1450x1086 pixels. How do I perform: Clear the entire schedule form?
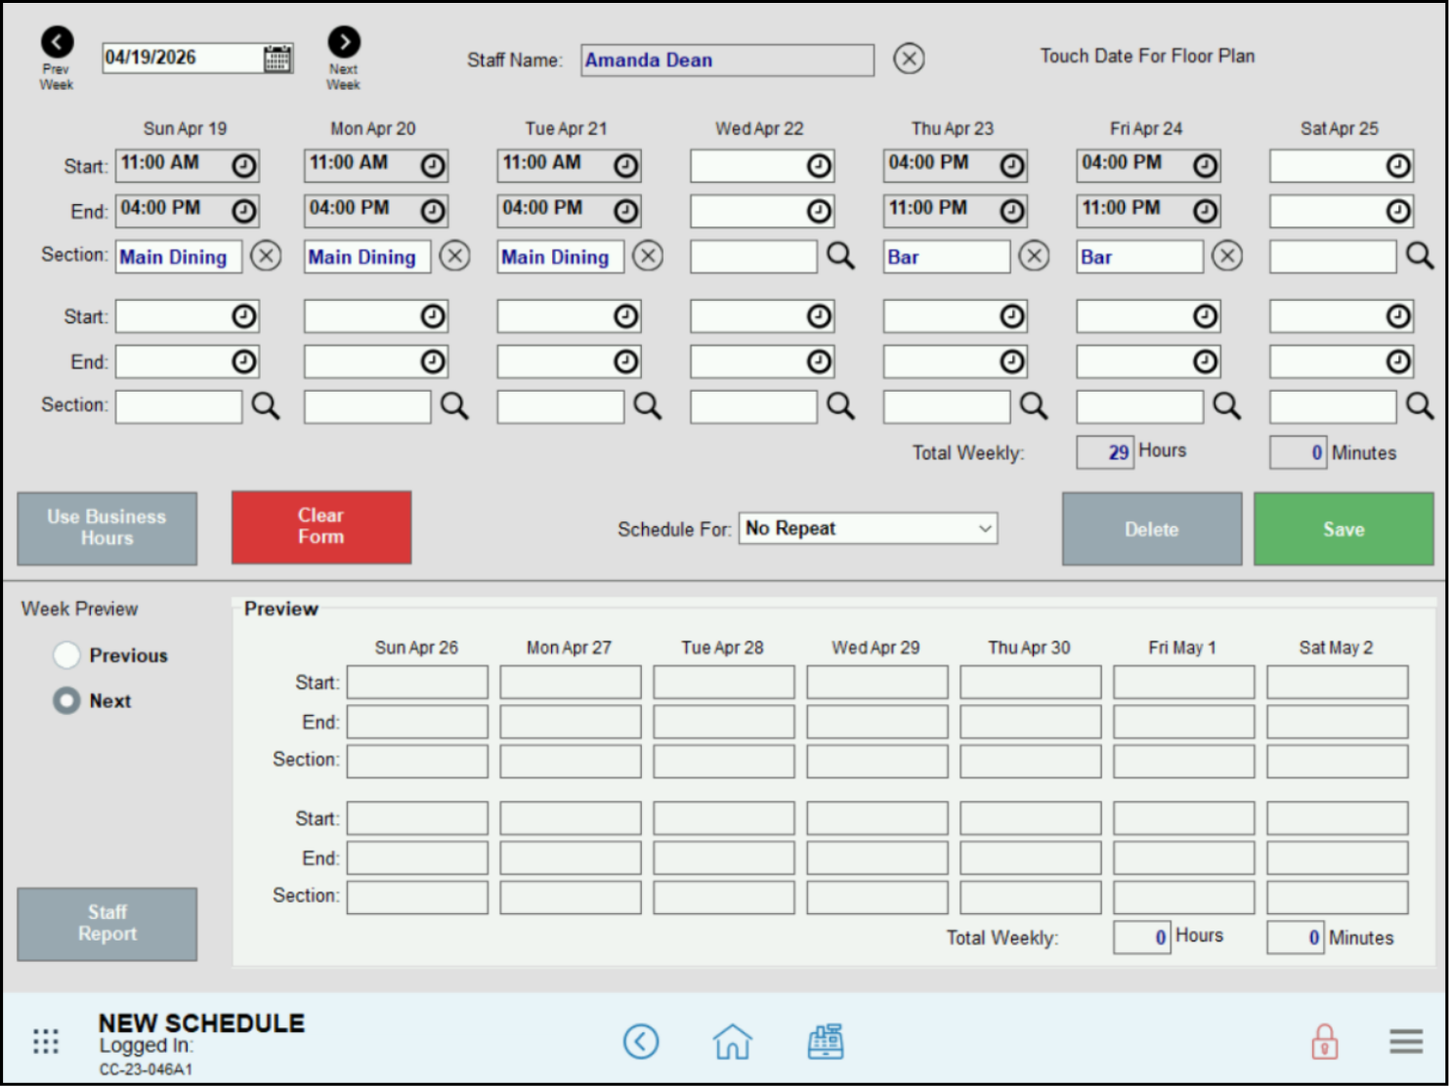[x=320, y=527]
